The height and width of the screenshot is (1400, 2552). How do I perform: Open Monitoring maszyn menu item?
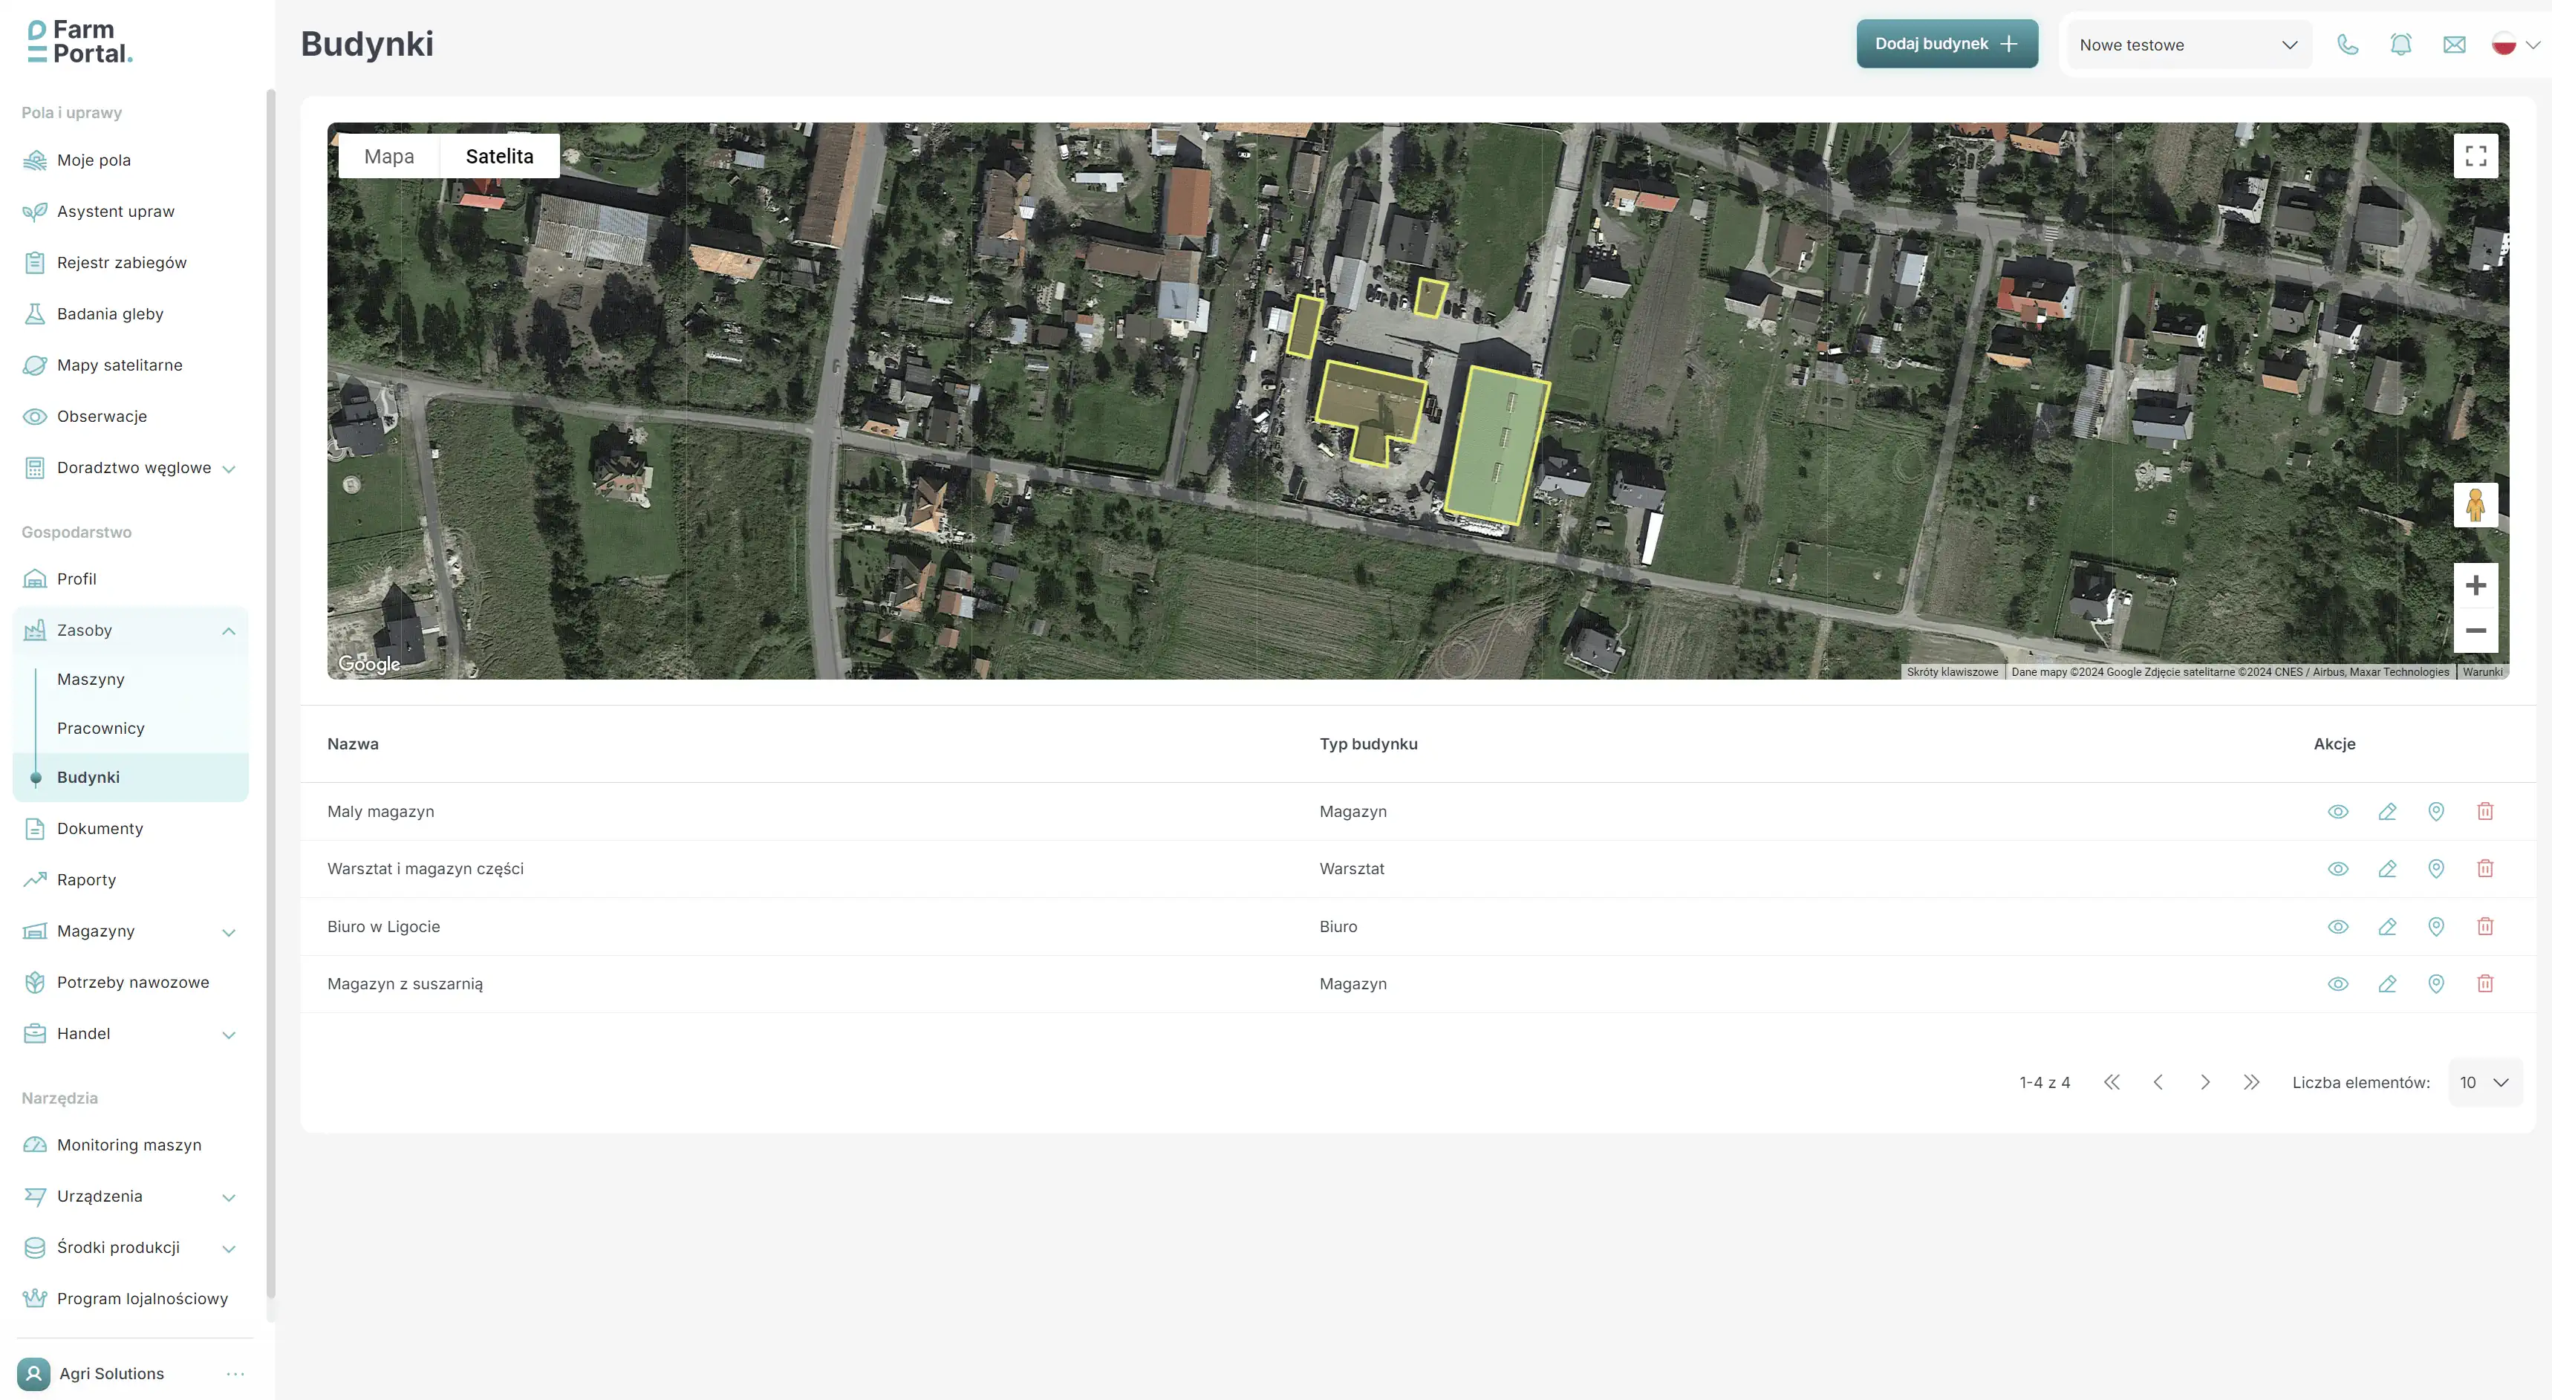tap(131, 1145)
